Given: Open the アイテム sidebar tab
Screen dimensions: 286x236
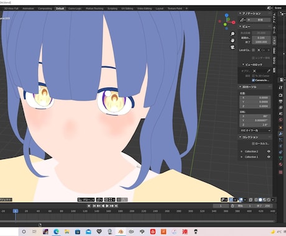Looking at the screenshot, I should pyautogui.click(x=274, y=18).
